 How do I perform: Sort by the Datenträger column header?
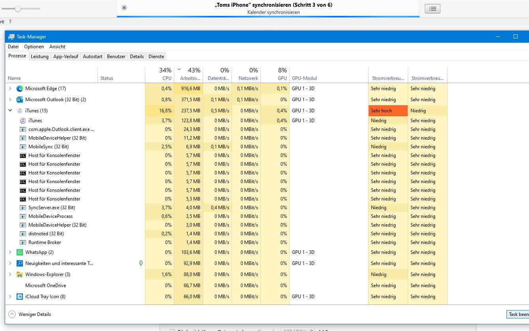click(217, 74)
